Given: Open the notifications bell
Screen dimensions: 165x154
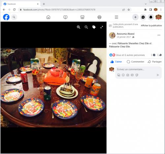Looking at the screenshot, I should tap(151, 17).
